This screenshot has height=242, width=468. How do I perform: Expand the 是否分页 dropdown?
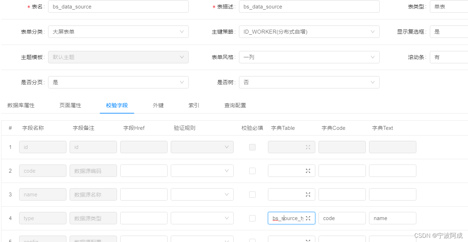click(118, 82)
